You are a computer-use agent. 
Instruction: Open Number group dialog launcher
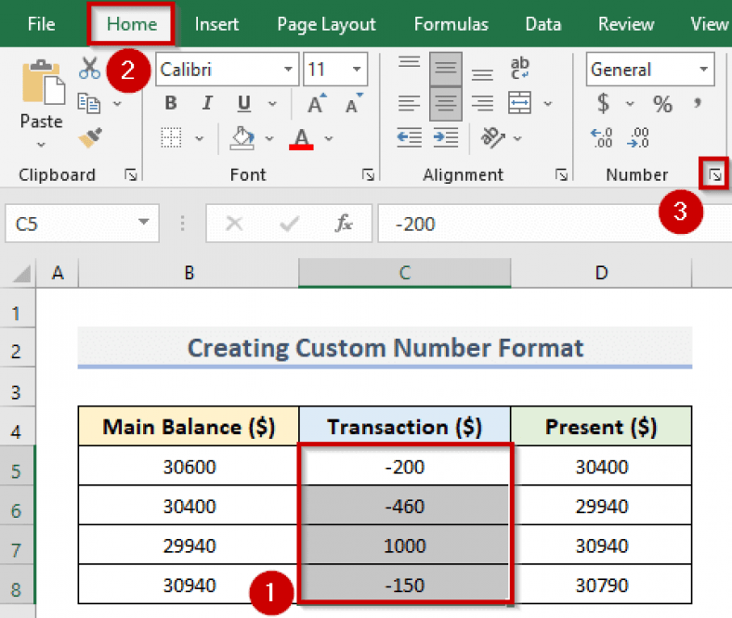coord(714,175)
